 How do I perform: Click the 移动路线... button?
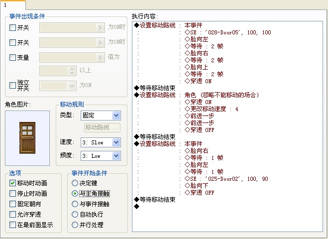pos(102,127)
